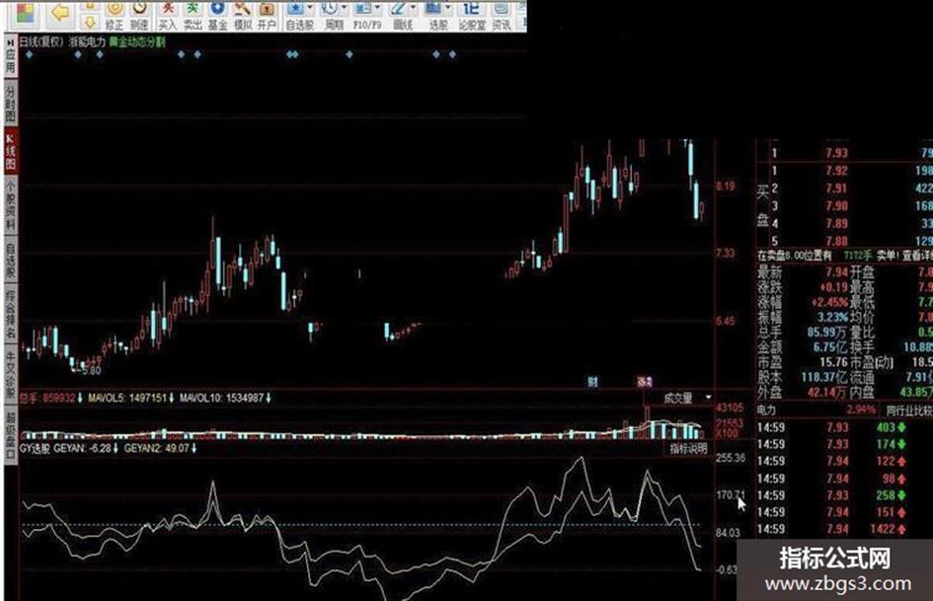Image resolution: width=933 pixels, height=601 pixels.
Task: Click the 股本 118.37亿 value
Action: (x=823, y=377)
